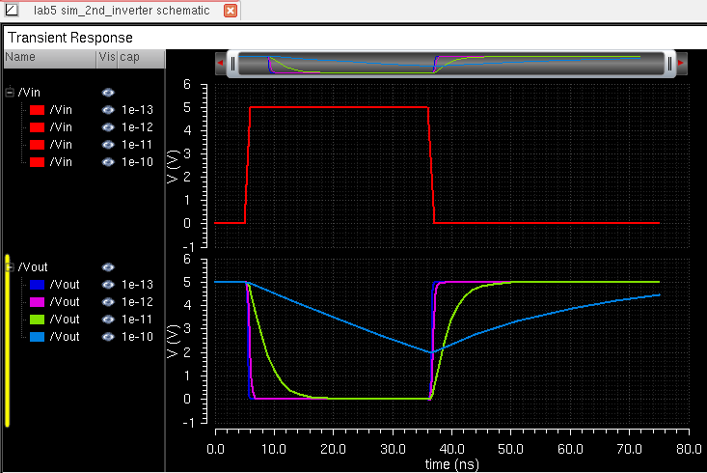707x473 pixels.
Task: Click eye icon of /Vin 1e-11 trace
Action: 108,145
